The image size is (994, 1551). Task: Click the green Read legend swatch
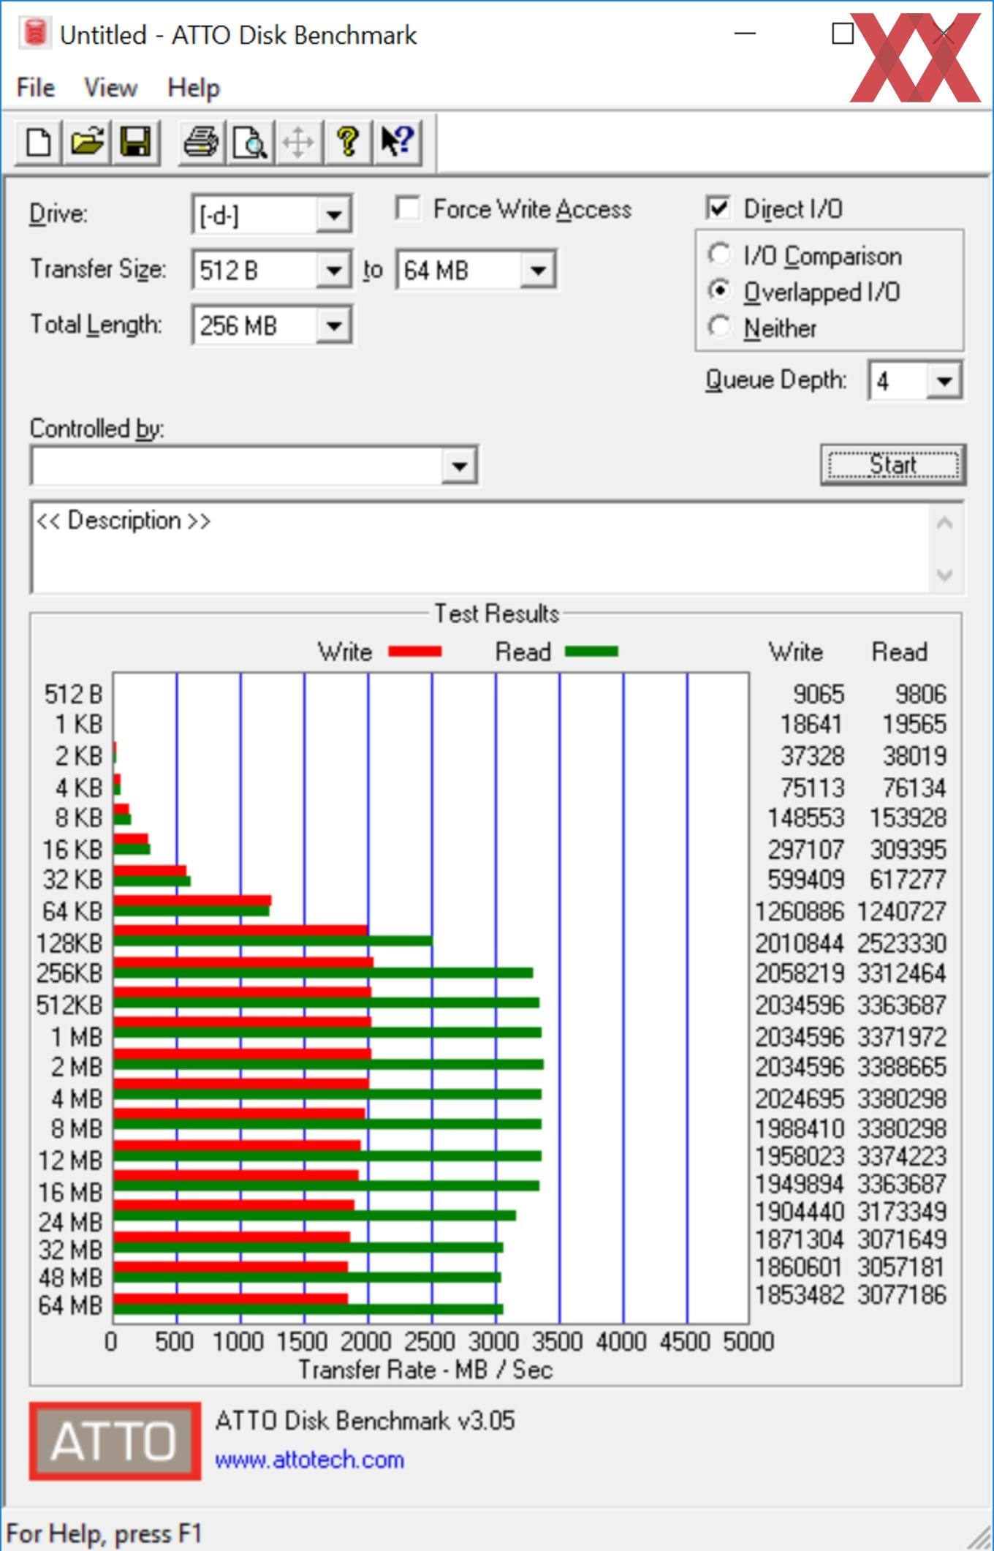pos(591,652)
